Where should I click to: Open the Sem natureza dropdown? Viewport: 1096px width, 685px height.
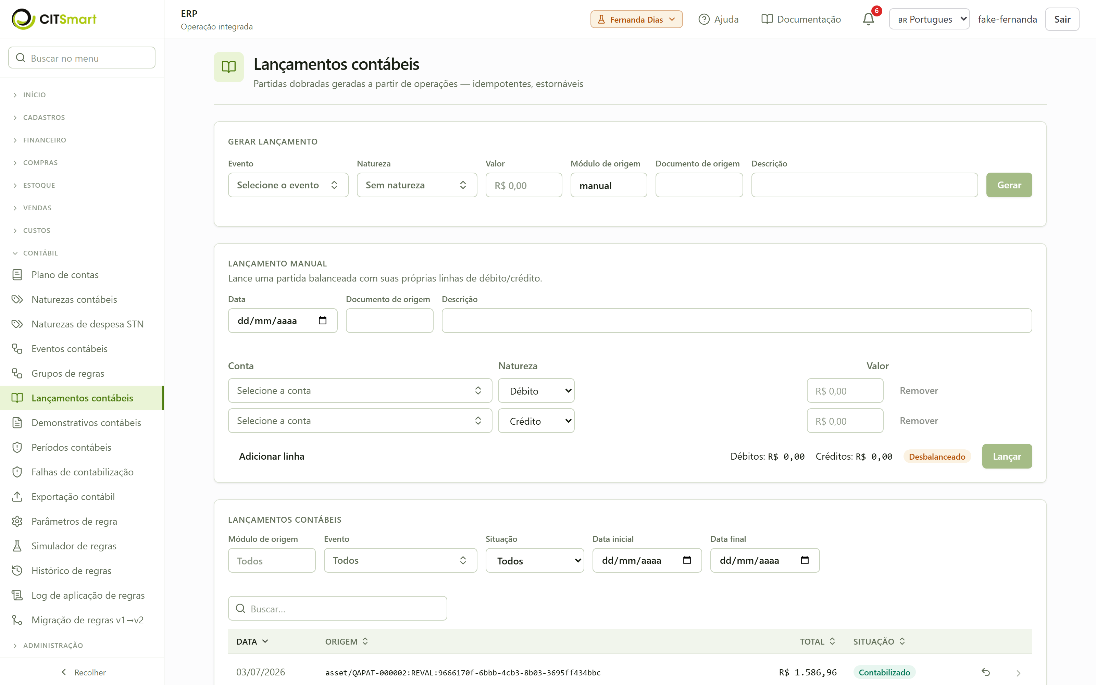pyautogui.click(x=417, y=185)
